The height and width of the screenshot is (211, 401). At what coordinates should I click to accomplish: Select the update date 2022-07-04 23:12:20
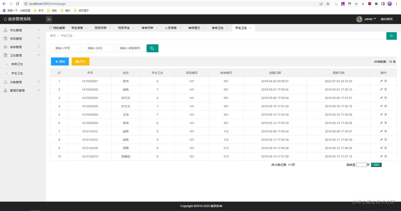click(x=338, y=81)
